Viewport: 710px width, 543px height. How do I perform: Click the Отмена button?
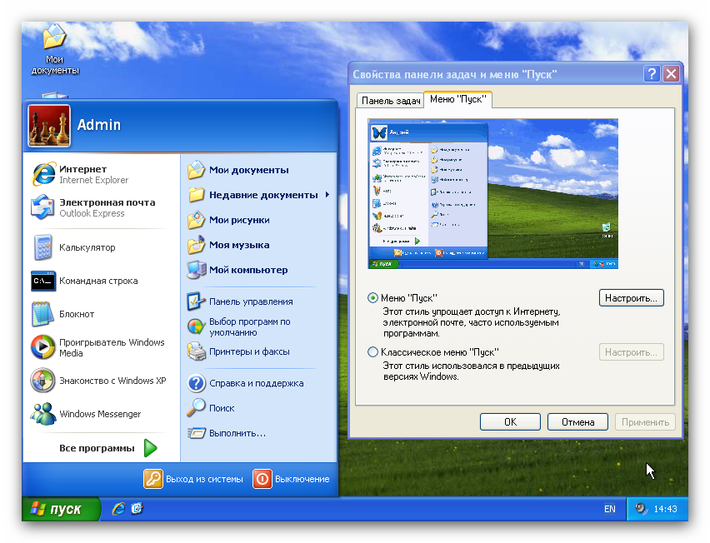(577, 422)
